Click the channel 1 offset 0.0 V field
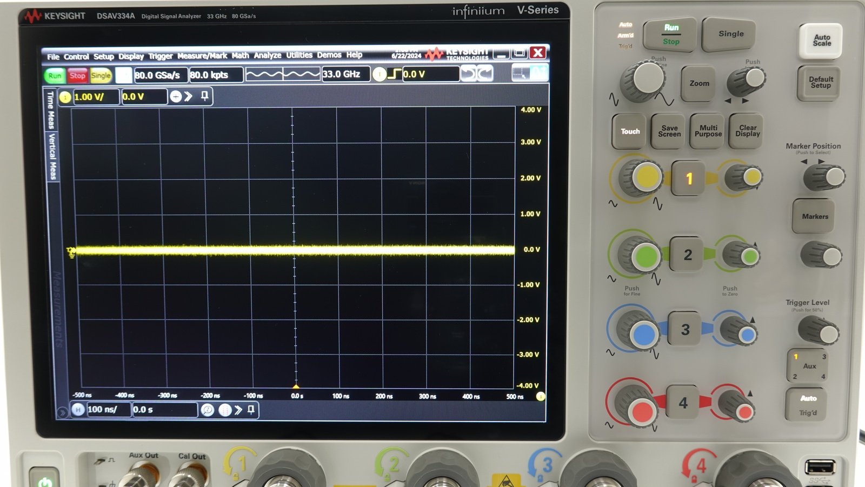This screenshot has width=865, height=487. click(144, 97)
